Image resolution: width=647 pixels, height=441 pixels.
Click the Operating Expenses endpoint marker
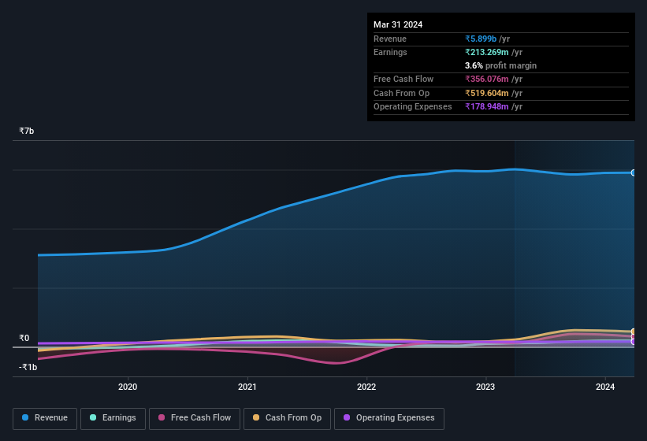(x=634, y=342)
